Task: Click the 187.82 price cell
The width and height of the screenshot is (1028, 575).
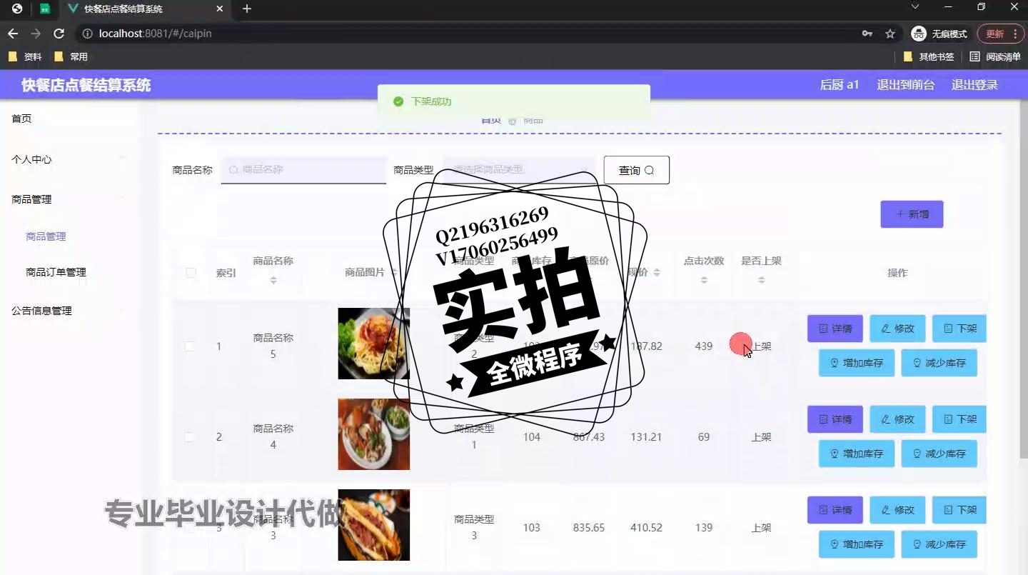Action: pos(646,346)
